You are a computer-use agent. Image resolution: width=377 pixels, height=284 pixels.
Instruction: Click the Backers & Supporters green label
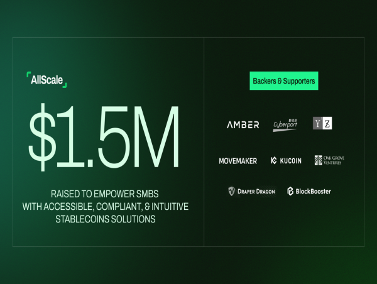pos(284,81)
